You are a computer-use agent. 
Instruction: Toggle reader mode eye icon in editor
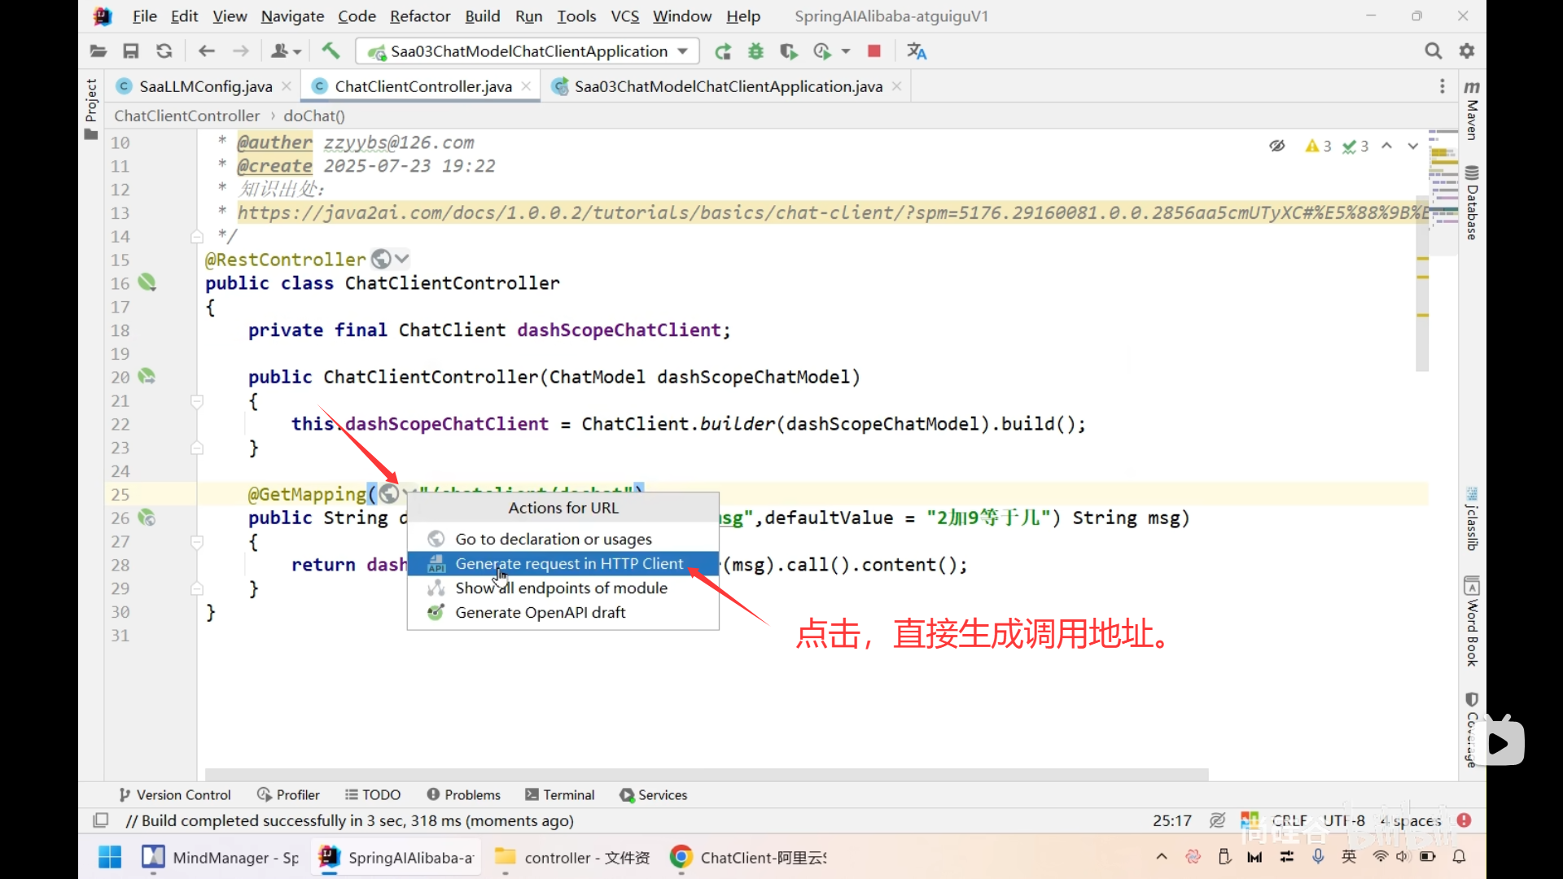point(1276,146)
